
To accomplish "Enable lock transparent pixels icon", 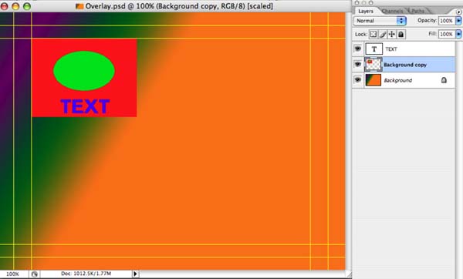I will (373, 34).
